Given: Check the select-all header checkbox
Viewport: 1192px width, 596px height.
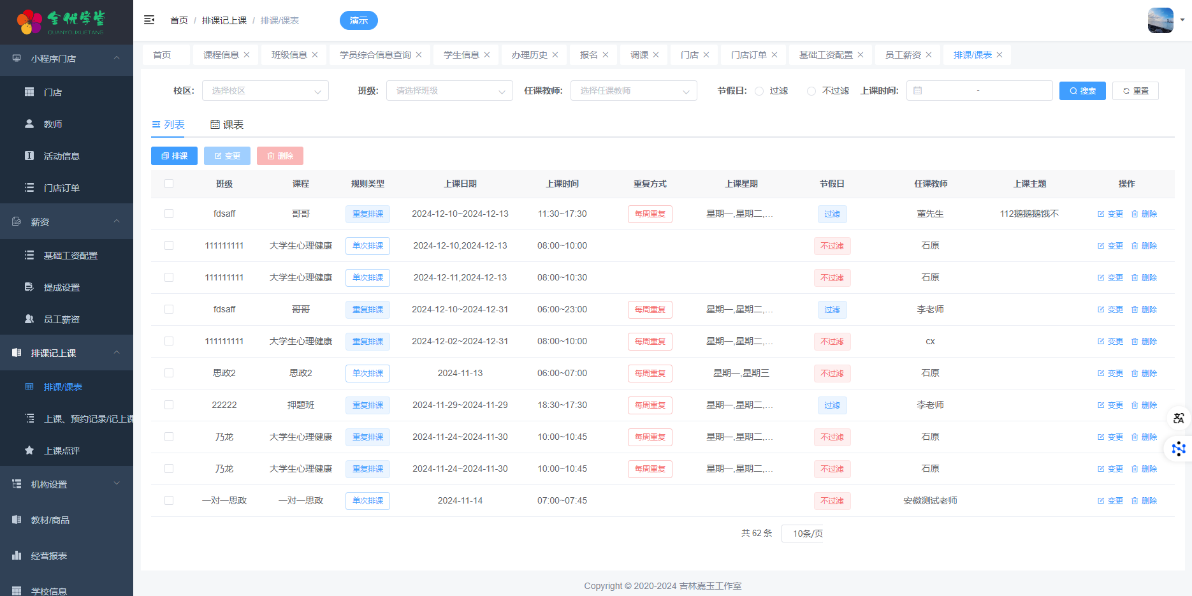Looking at the screenshot, I should click(x=169, y=184).
